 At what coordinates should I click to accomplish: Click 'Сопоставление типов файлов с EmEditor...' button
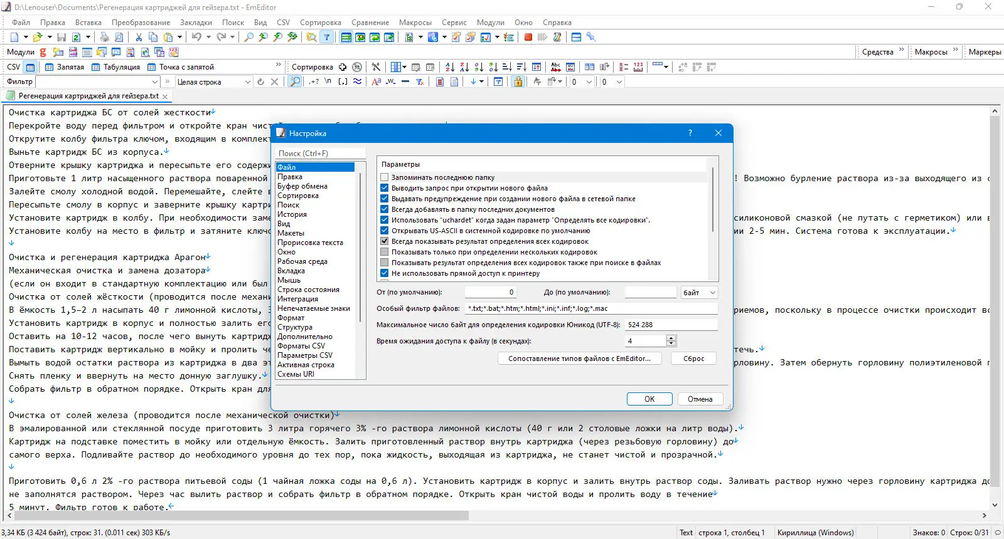(579, 358)
